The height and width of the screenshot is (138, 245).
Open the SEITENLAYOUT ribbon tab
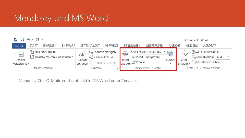coord(90,46)
